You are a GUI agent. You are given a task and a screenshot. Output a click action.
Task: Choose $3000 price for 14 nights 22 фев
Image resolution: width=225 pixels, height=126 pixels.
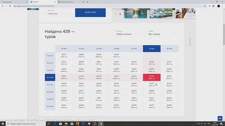click(x=99, y=106)
